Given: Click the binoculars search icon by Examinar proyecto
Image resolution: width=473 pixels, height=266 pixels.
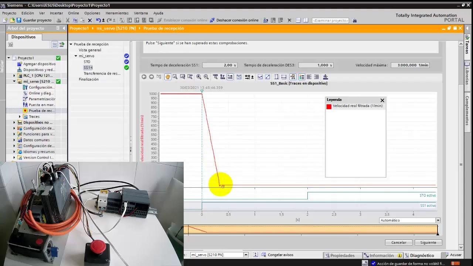Looking at the screenshot, I should point(355,20).
